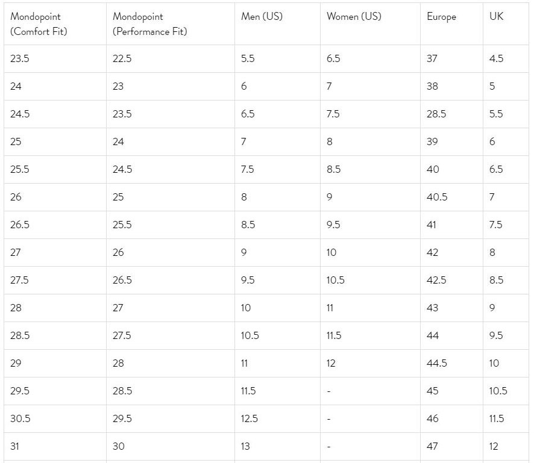The height and width of the screenshot is (463, 534).
Task: Select the Women's size 11.5 cell
Action: point(370,336)
